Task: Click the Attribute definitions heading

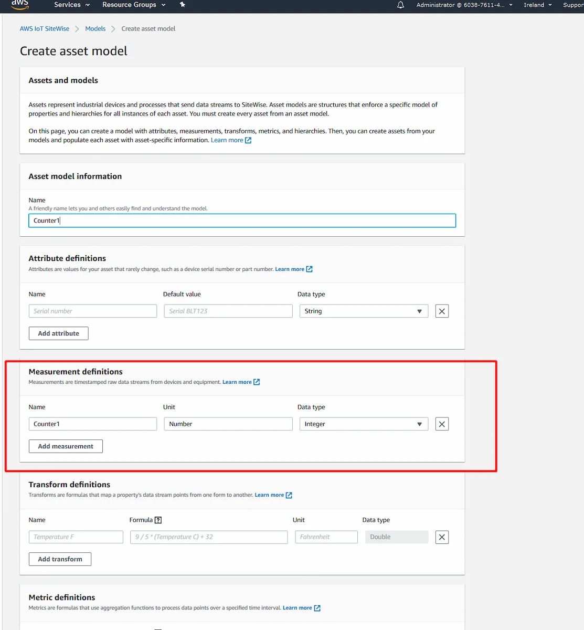Action: tap(67, 258)
